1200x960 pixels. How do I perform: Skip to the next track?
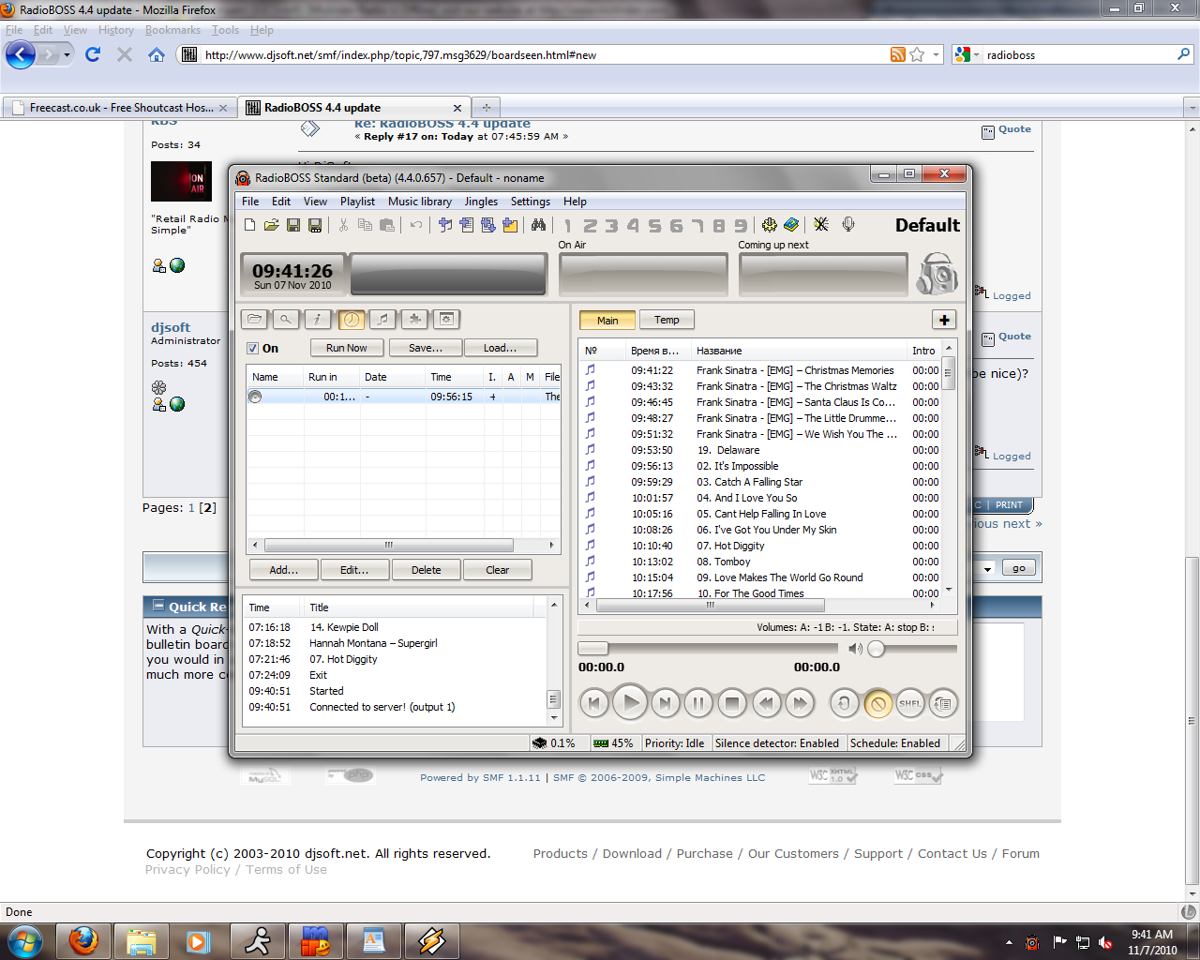tap(665, 702)
